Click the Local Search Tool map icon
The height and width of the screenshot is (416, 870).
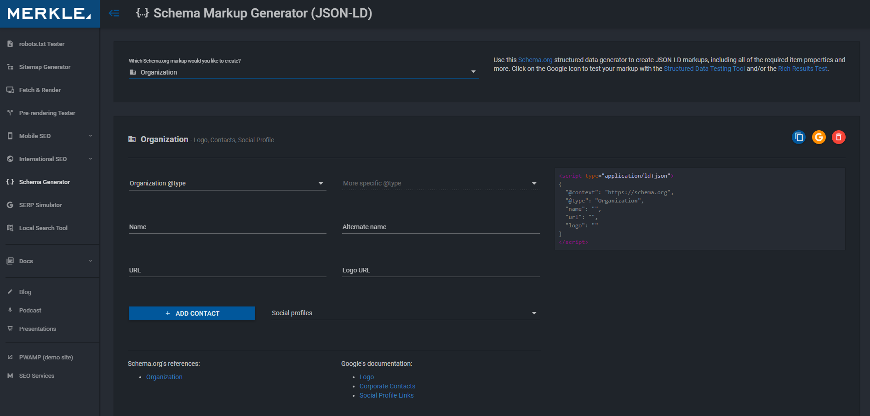coord(10,228)
